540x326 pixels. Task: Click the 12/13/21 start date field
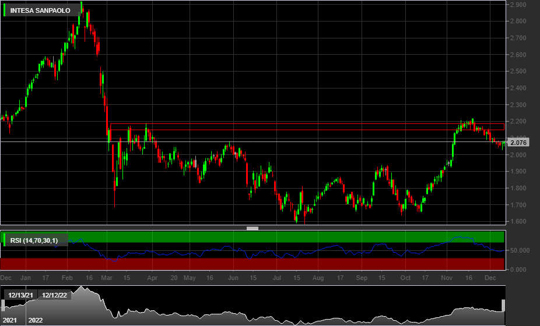point(20,295)
